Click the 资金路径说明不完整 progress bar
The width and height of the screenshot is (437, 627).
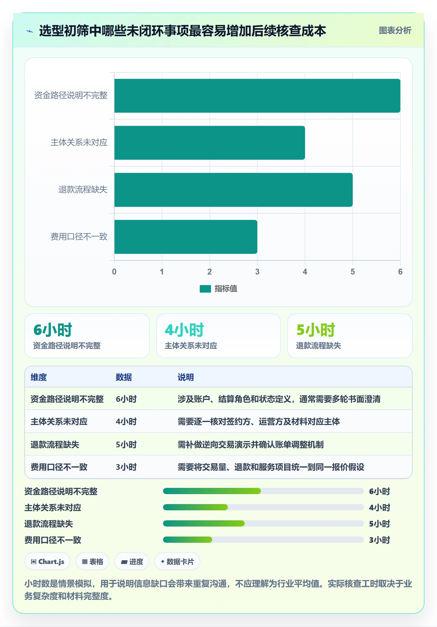[263, 491]
